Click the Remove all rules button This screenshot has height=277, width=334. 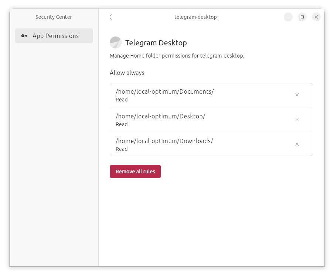point(135,172)
